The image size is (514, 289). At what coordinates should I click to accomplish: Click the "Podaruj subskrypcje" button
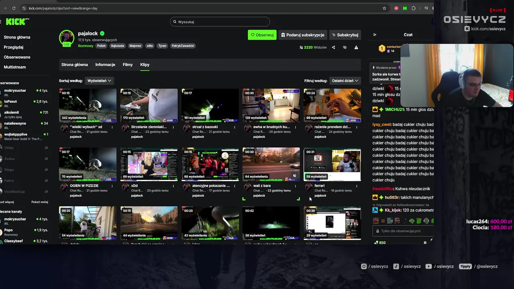302,35
